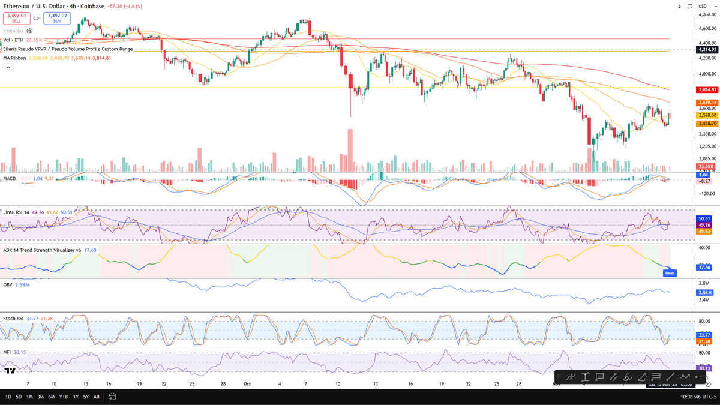Click the TradingView logo
This screenshot has width=720, height=405.
tap(9, 371)
